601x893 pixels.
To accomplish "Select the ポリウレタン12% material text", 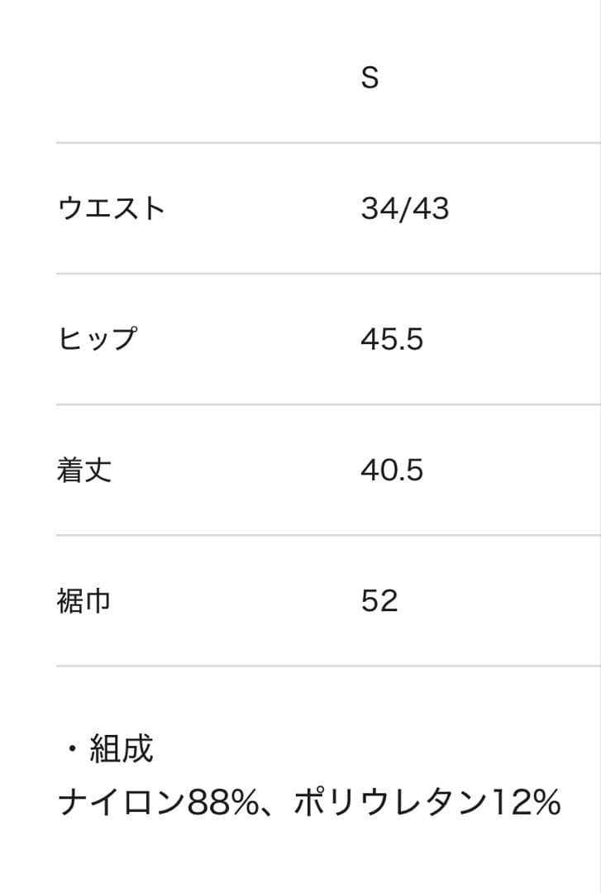I will point(427,802).
